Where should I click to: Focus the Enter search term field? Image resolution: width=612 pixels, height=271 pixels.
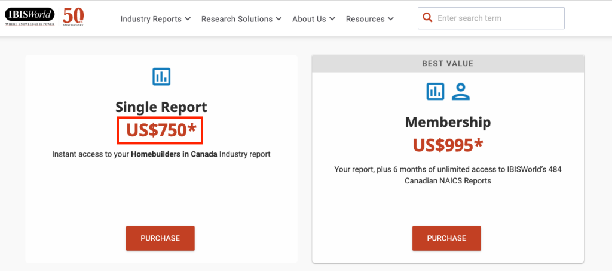(x=491, y=18)
